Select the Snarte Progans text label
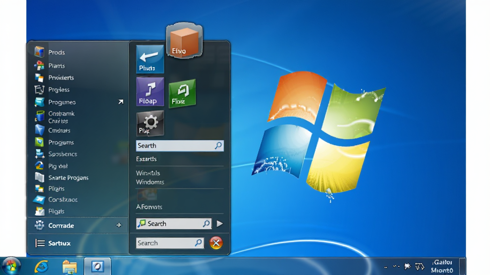This screenshot has height=275, width=490. [68, 178]
